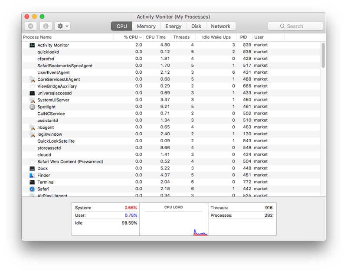Click the Finder icon in process list
This screenshot has height=271, width=347.
coord(32,175)
